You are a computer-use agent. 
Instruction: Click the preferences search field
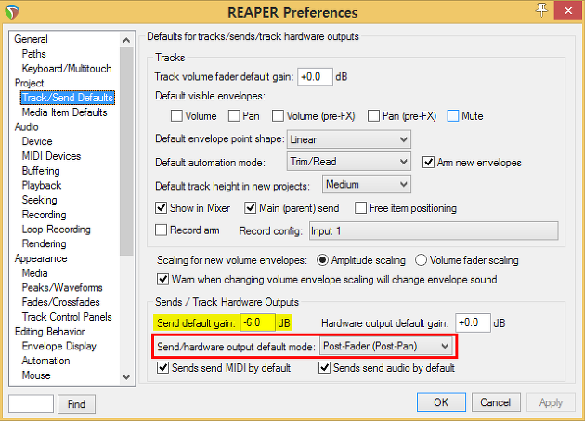pyautogui.click(x=32, y=403)
